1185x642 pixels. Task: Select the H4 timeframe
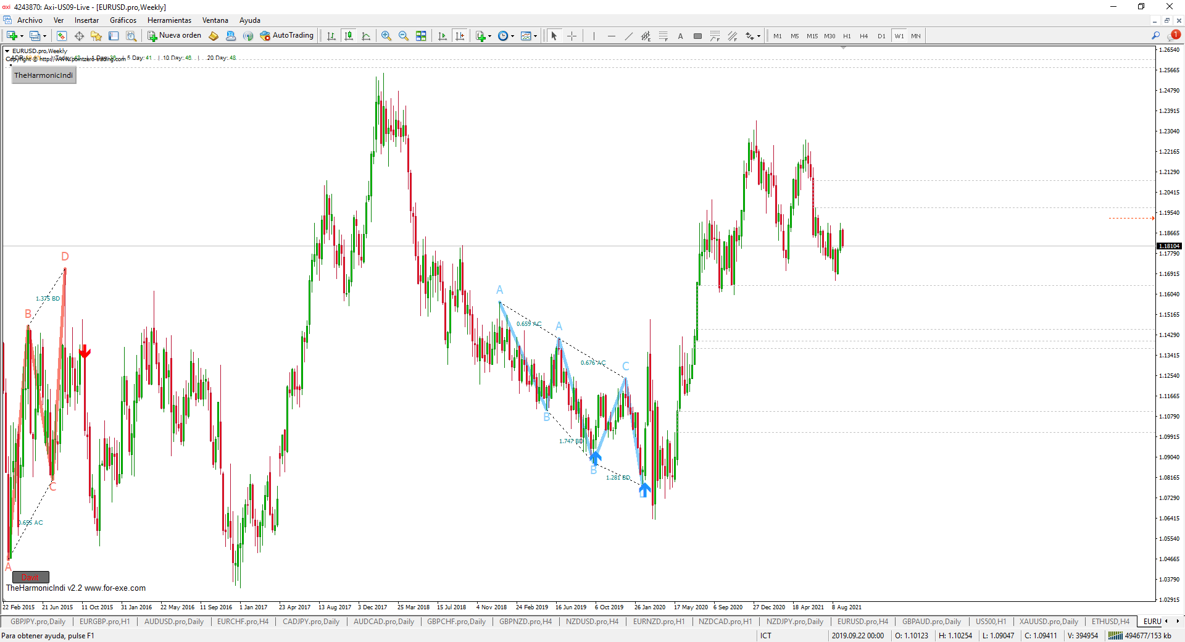(863, 36)
